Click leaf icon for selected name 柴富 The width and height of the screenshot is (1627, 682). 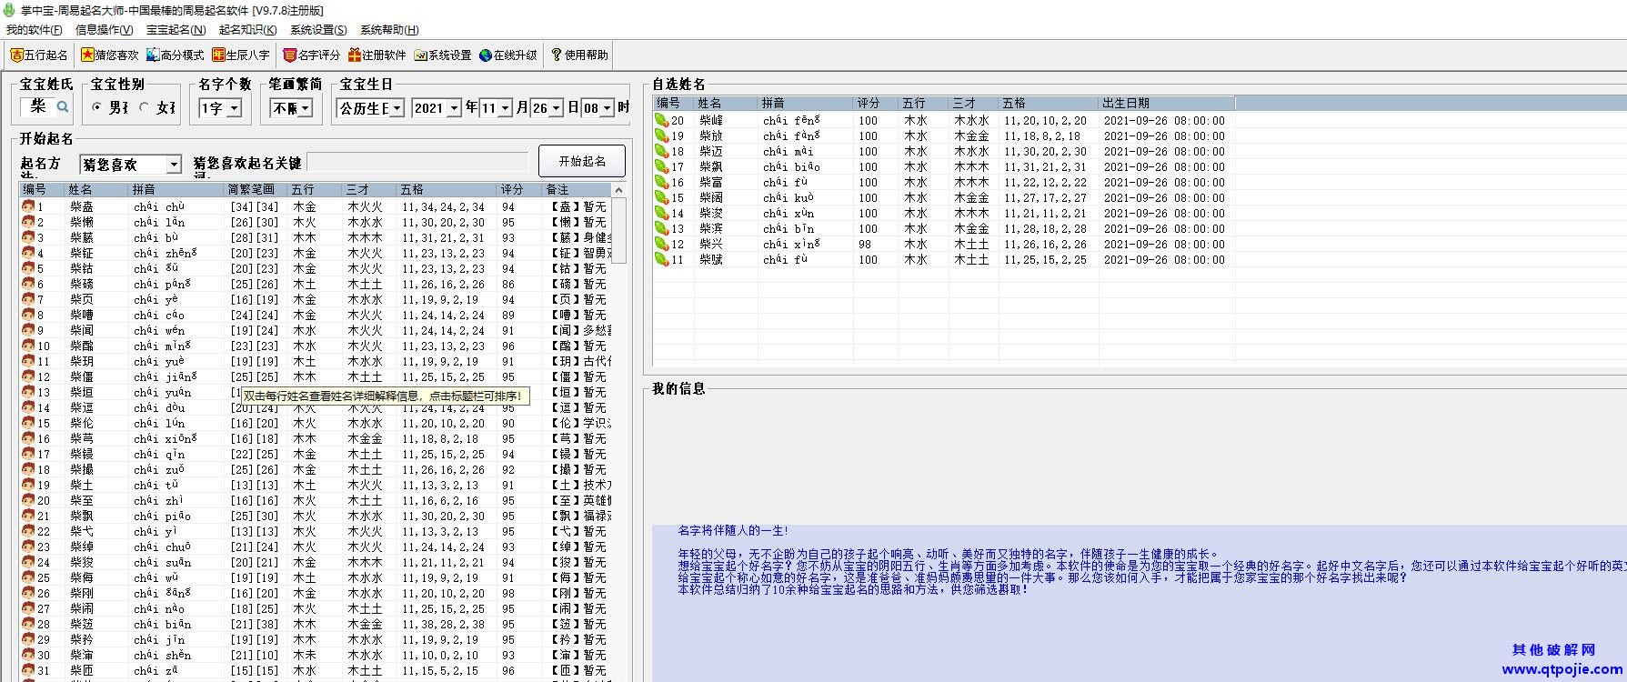pos(661,182)
